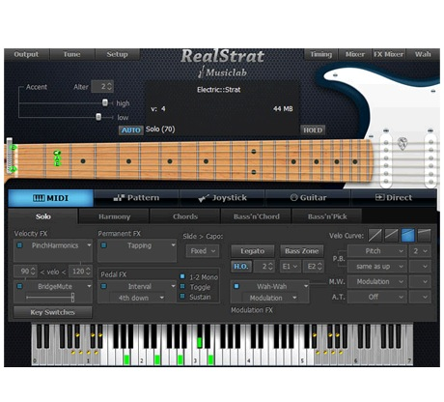
Task: Open the pitch bend range 2 dropdown
Action: pyautogui.click(x=420, y=251)
